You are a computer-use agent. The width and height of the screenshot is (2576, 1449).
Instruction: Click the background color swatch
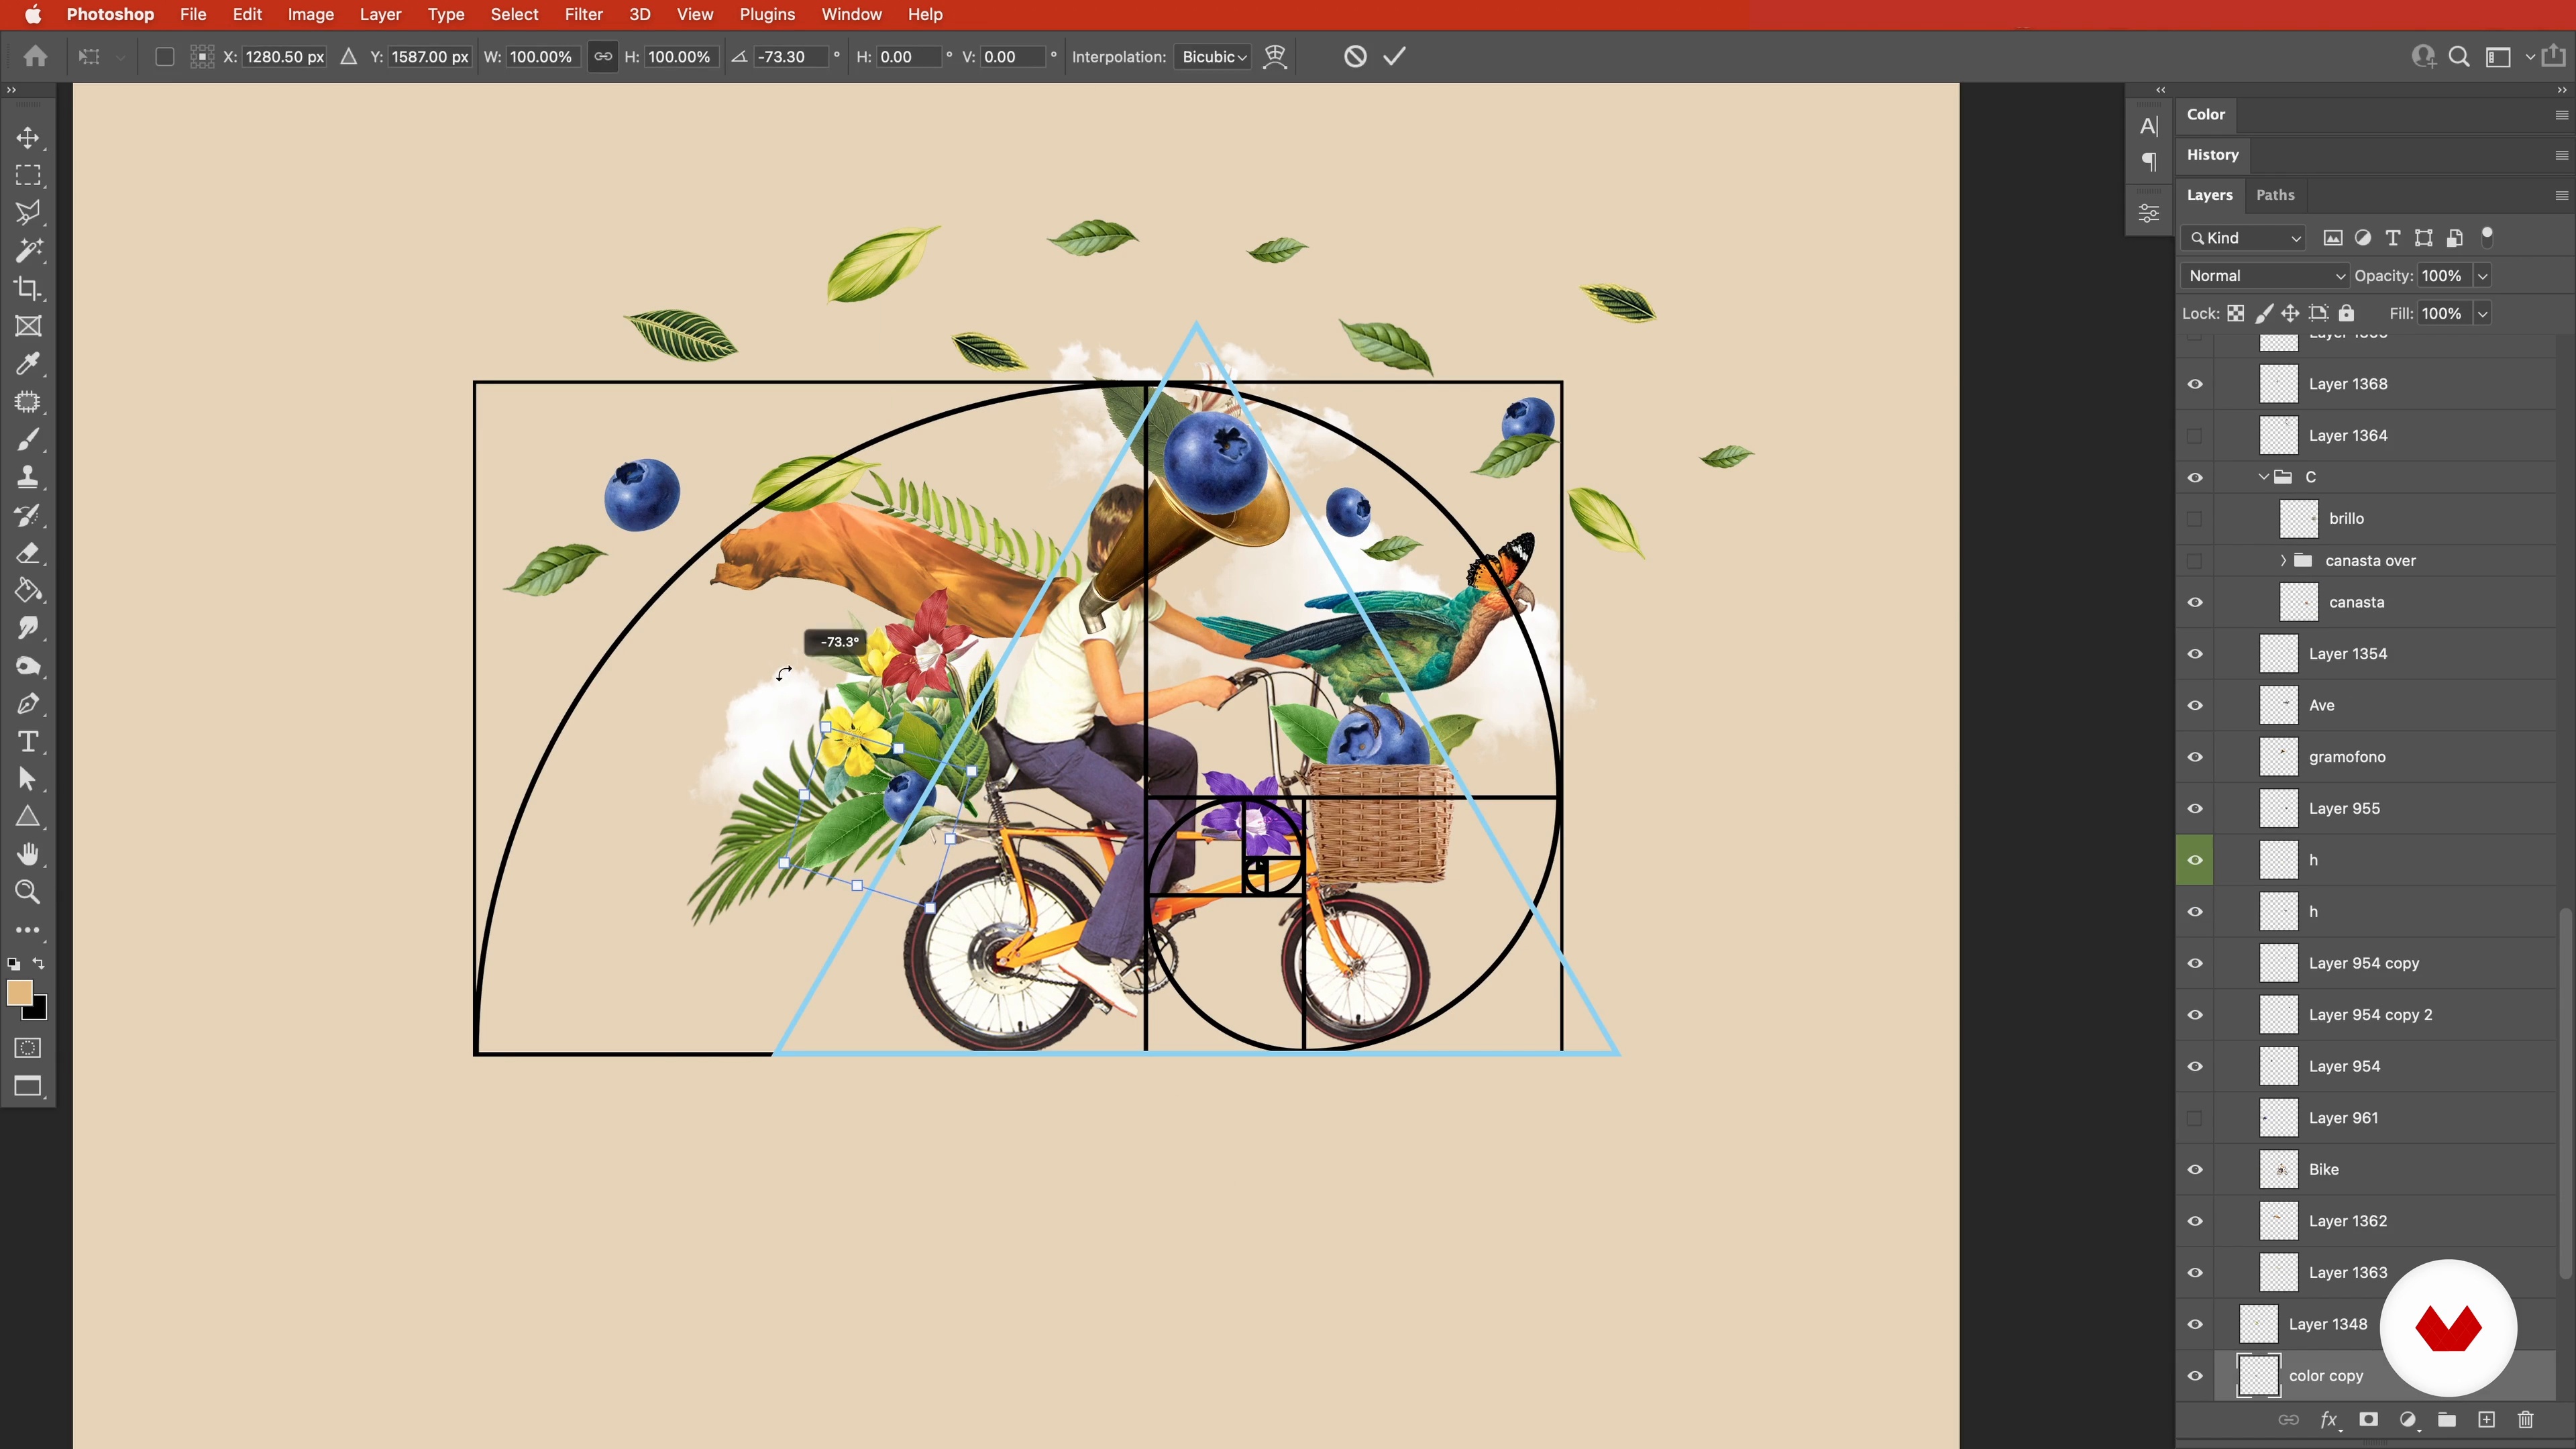pyautogui.click(x=39, y=1011)
